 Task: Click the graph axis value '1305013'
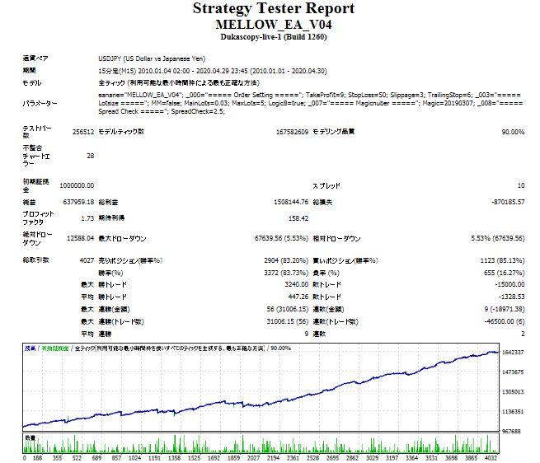point(513,392)
